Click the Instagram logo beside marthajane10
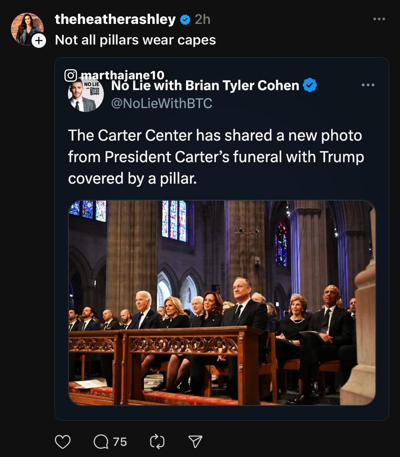Screen dimensions: 400x457 71,75
